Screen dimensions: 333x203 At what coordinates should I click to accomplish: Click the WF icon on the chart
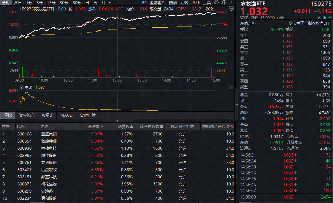click(x=231, y=9)
